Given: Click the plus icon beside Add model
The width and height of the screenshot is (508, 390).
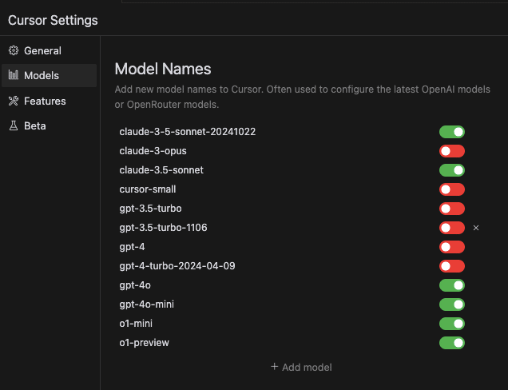Looking at the screenshot, I should pyautogui.click(x=275, y=367).
